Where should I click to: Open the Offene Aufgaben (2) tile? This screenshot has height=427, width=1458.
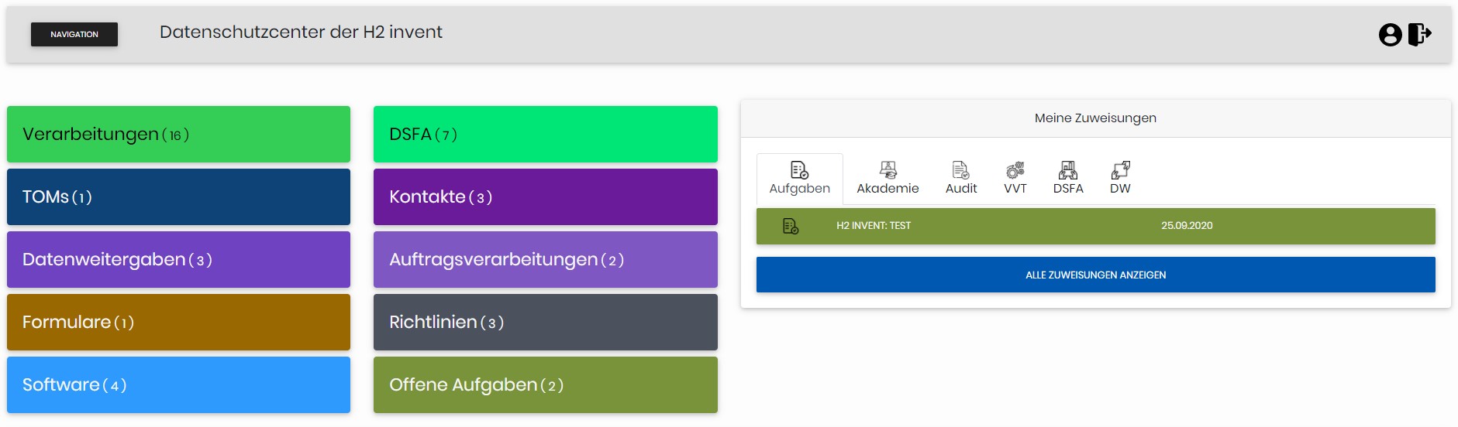click(x=545, y=384)
